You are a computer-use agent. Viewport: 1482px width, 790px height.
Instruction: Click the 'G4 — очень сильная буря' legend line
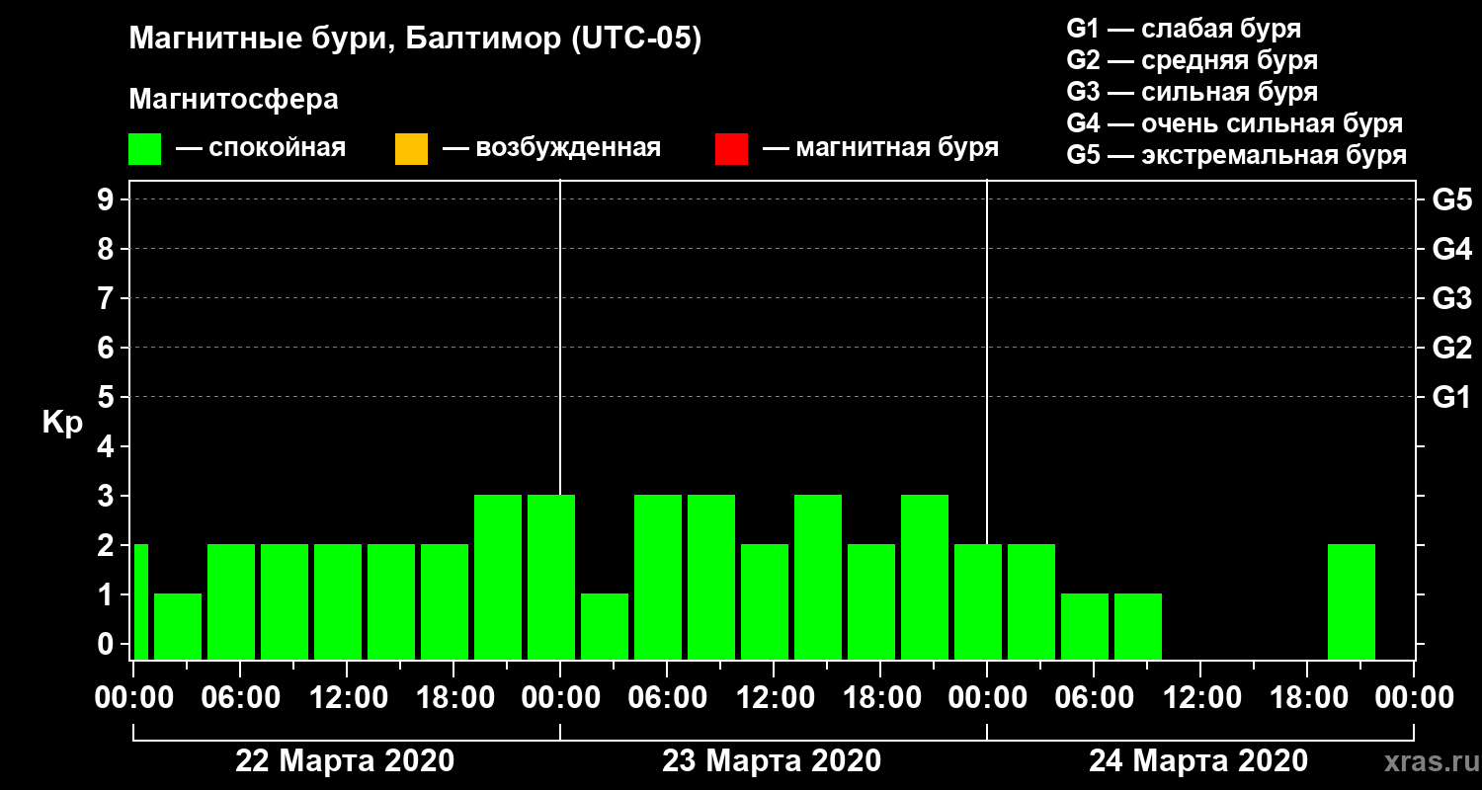click(x=1235, y=123)
